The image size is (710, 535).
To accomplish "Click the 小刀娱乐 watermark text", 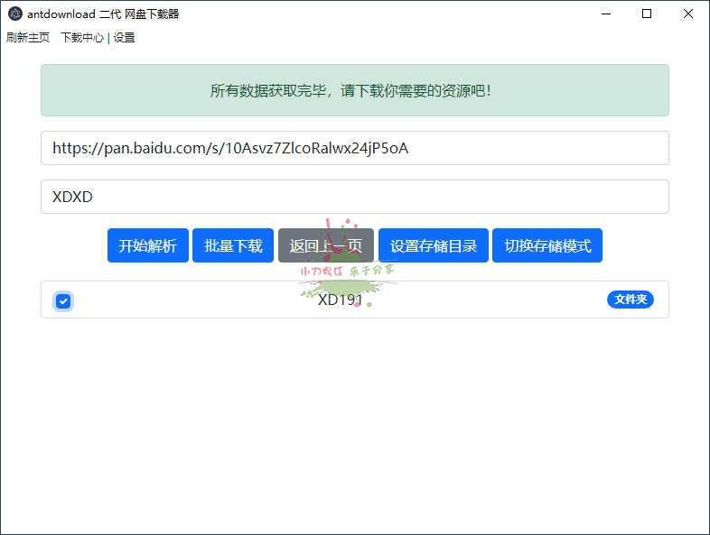I will [321, 270].
